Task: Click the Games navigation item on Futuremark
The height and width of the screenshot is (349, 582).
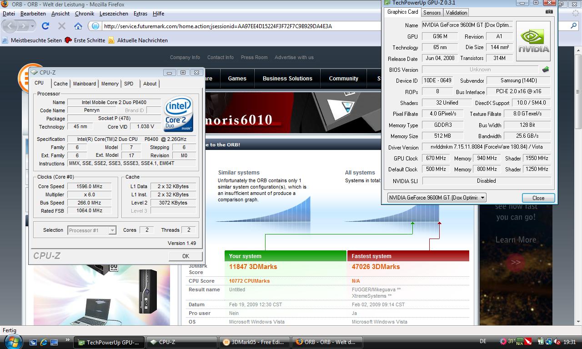Action: 237,79
